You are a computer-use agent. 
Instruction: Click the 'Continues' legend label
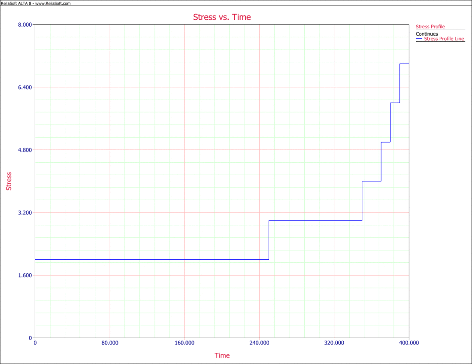click(x=427, y=34)
